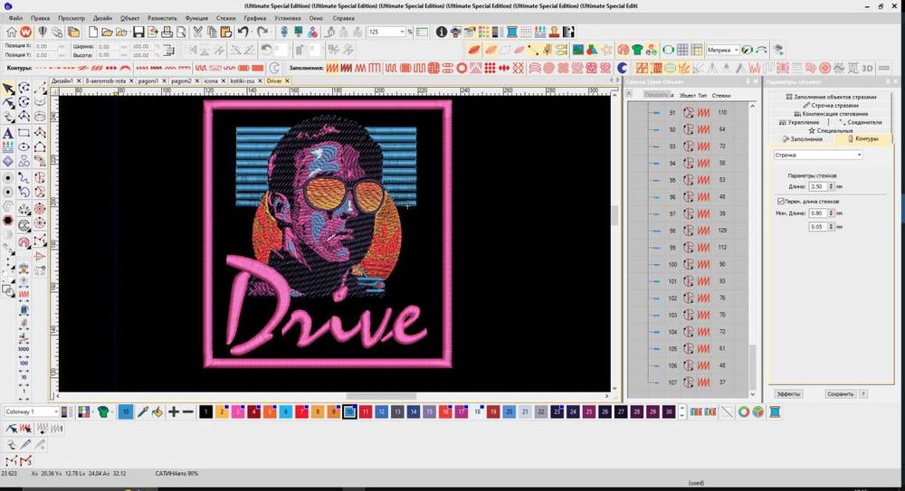Select the arrow Select Object tool
The width and height of the screenshot is (905, 491).
click(8, 88)
